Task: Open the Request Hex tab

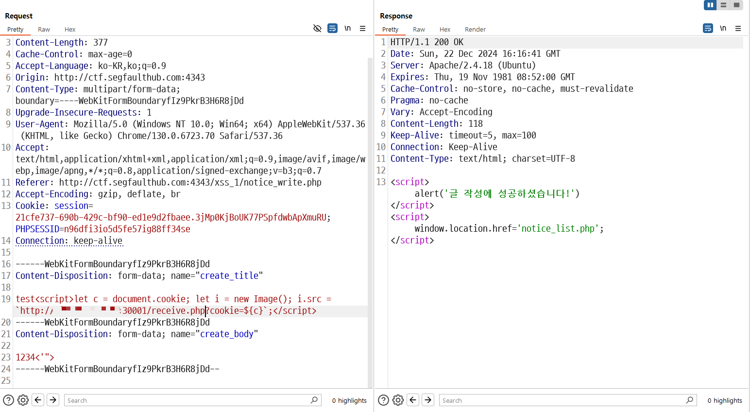Action: (70, 29)
